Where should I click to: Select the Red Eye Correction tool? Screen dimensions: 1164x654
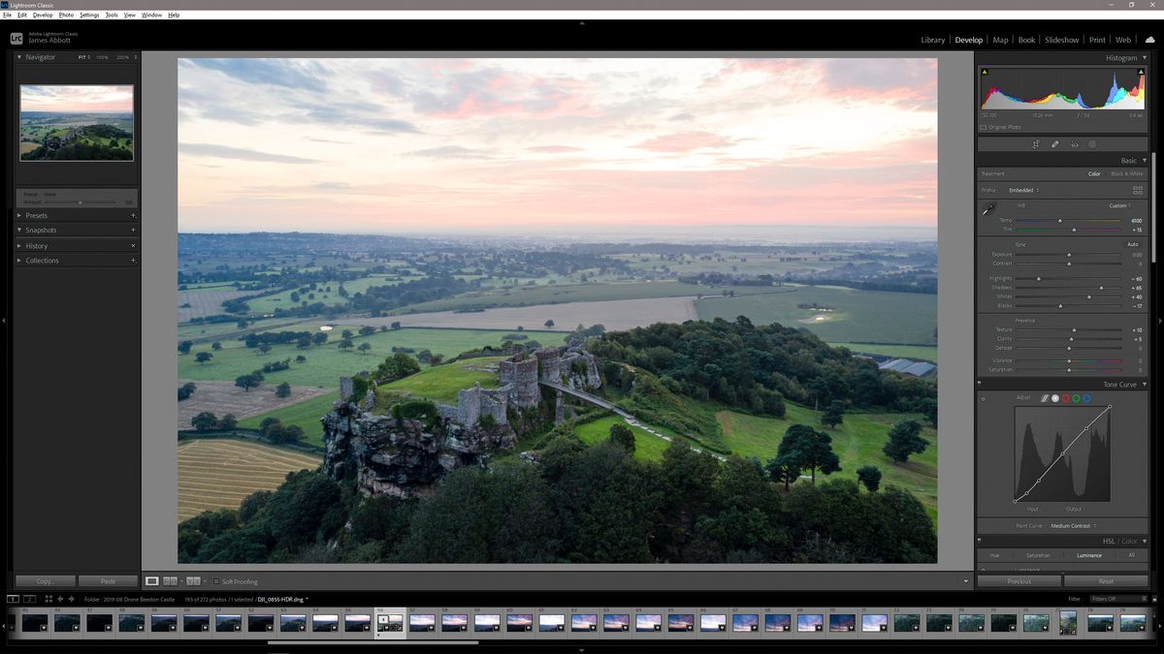[x=1075, y=144]
